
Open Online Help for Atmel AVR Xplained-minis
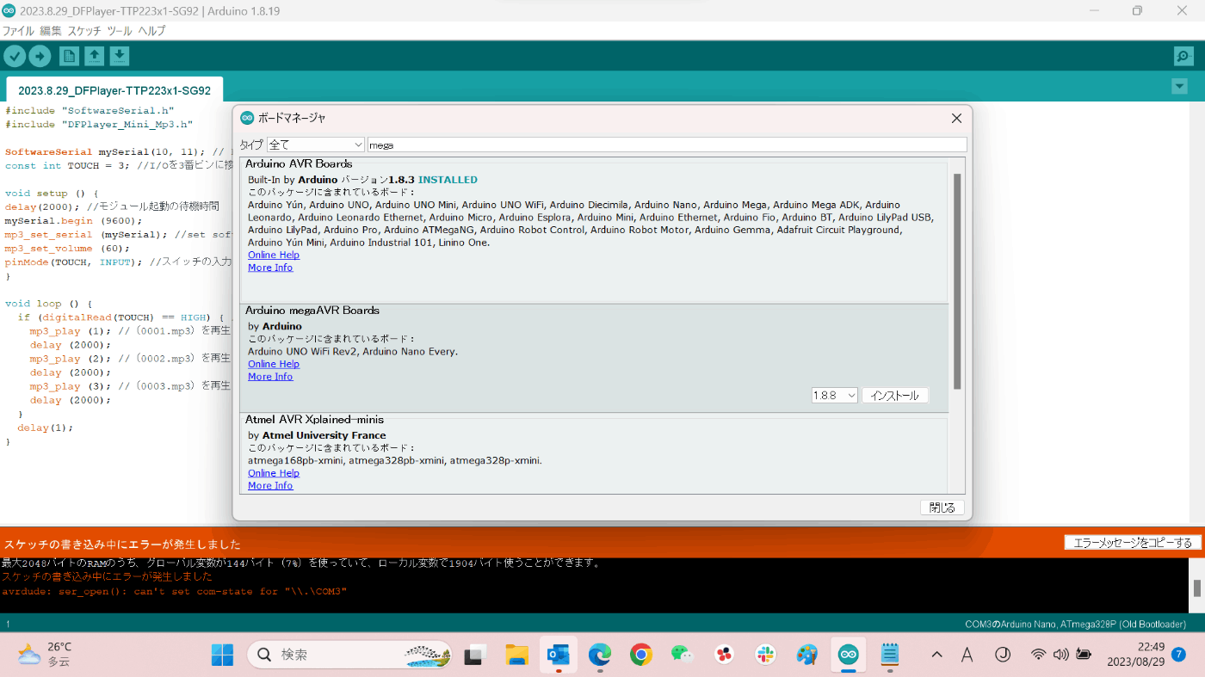point(274,473)
